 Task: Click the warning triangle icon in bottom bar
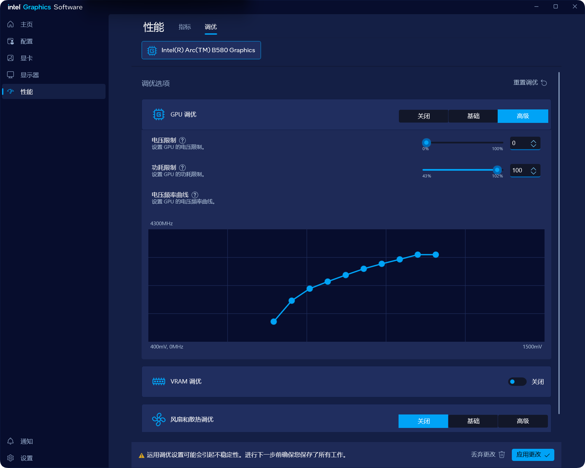(x=142, y=455)
